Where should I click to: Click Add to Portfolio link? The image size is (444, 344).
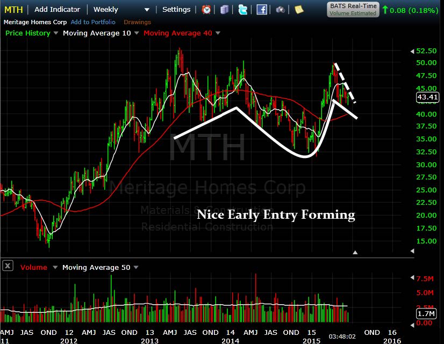pos(93,22)
